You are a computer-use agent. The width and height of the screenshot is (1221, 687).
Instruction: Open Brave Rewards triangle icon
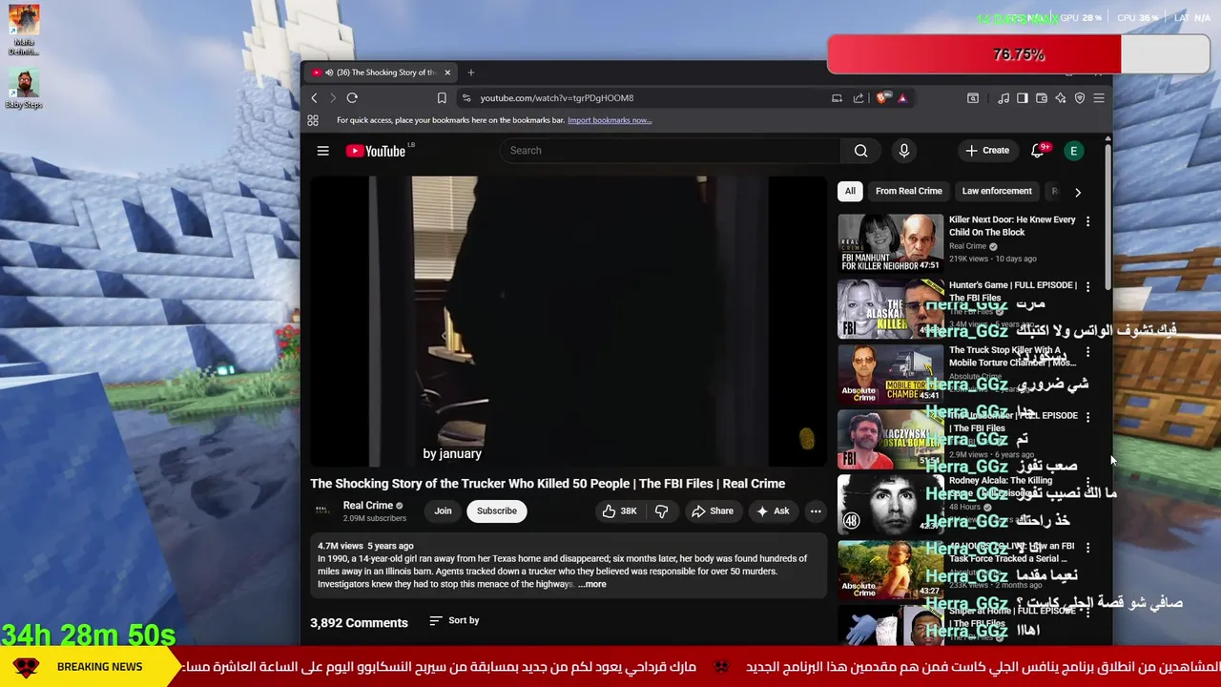pos(902,97)
